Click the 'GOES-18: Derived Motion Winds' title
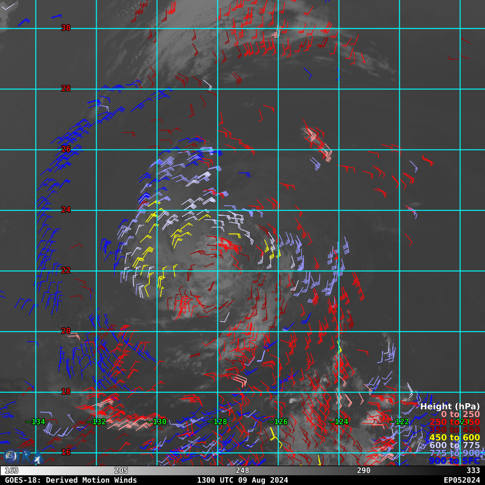This screenshot has height=485, width=485. (71, 480)
